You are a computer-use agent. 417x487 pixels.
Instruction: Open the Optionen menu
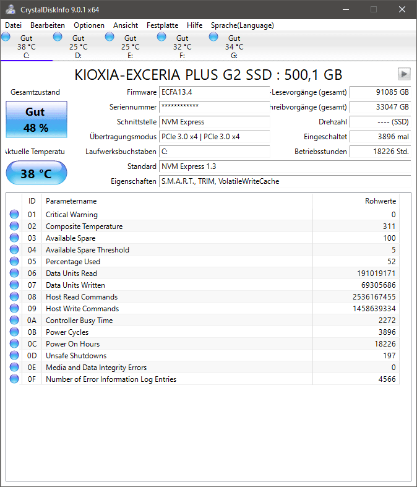[89, 25]
